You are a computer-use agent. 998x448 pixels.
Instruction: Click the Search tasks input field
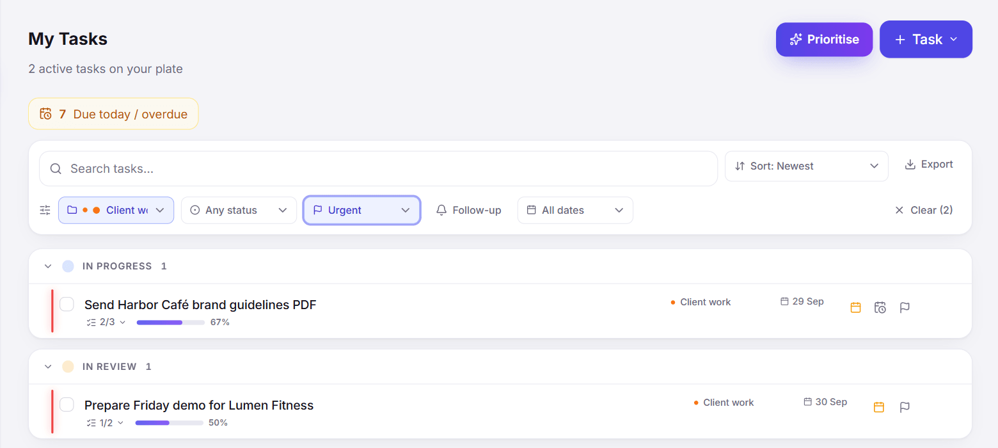click(378, 169)
